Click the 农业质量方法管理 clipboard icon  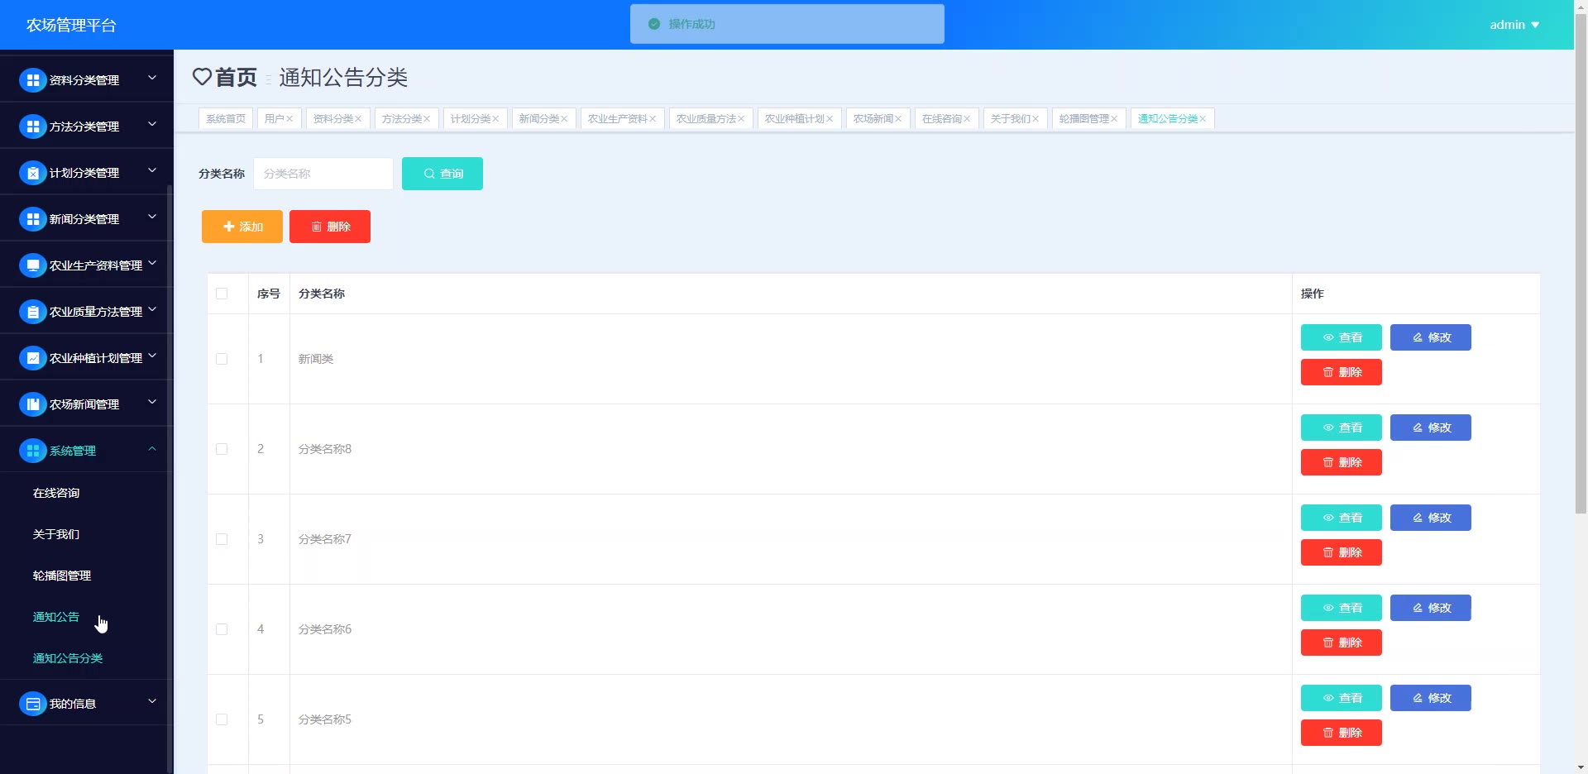[32, 312]
